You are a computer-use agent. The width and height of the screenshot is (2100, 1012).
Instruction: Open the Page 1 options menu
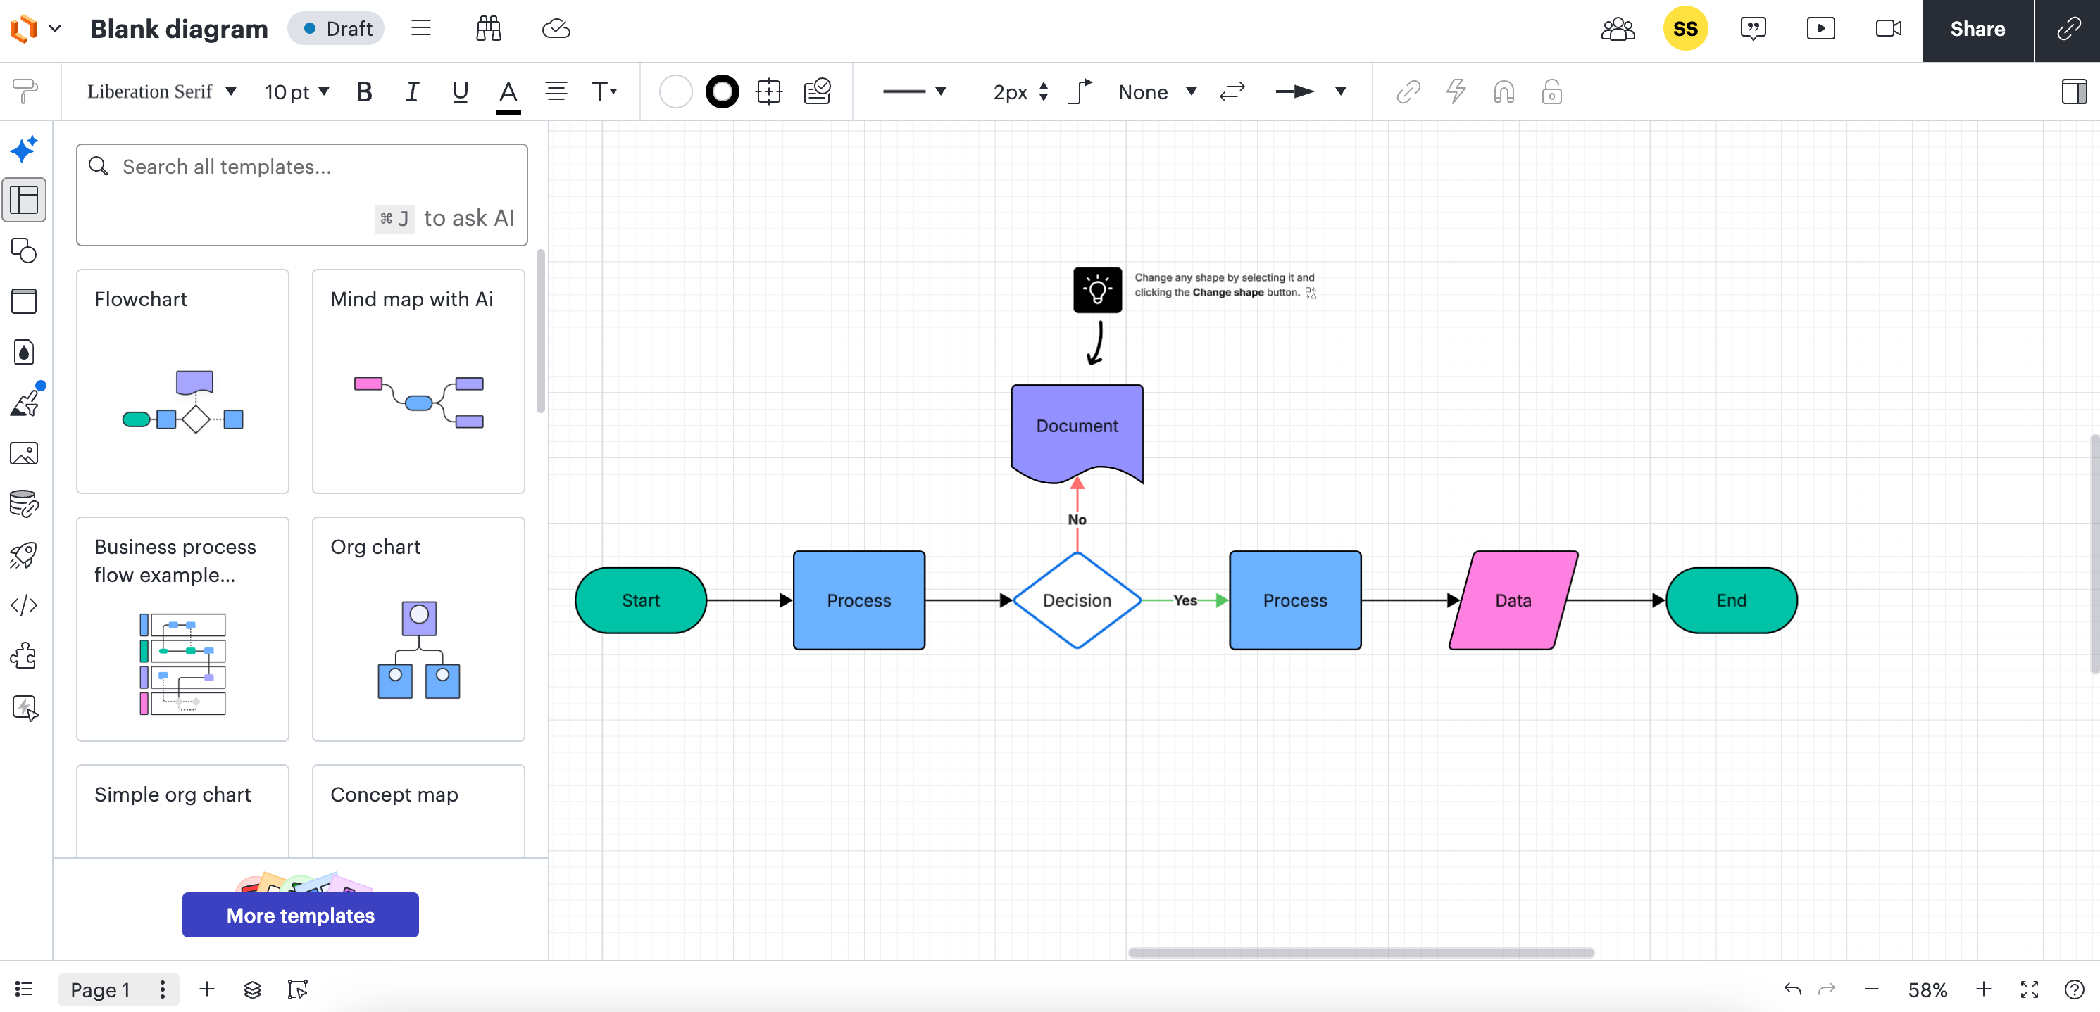(x=162, y=989)
